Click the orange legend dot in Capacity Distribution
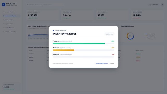This screenshot has width=167, height=94. [x=146, y=36]
